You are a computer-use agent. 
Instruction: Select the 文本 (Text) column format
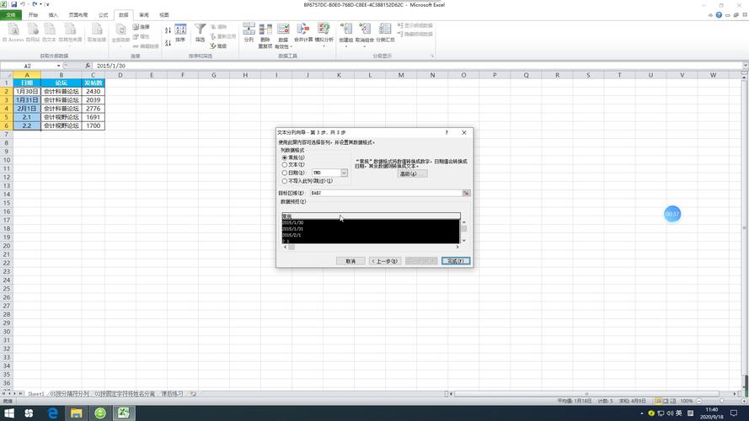285,165
